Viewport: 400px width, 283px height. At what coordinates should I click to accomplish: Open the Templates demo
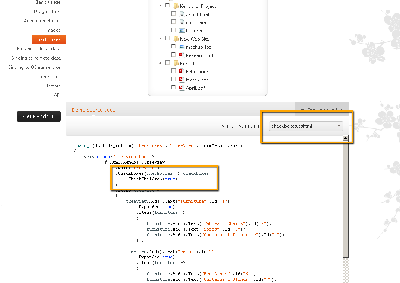pos(49,77)
